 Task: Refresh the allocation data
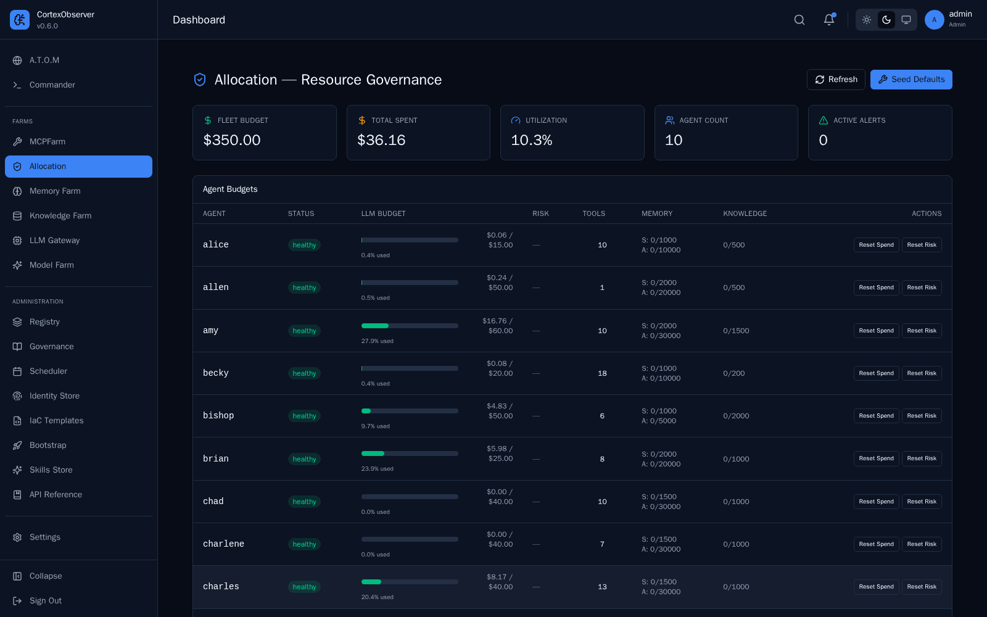(x=836, y=80)
